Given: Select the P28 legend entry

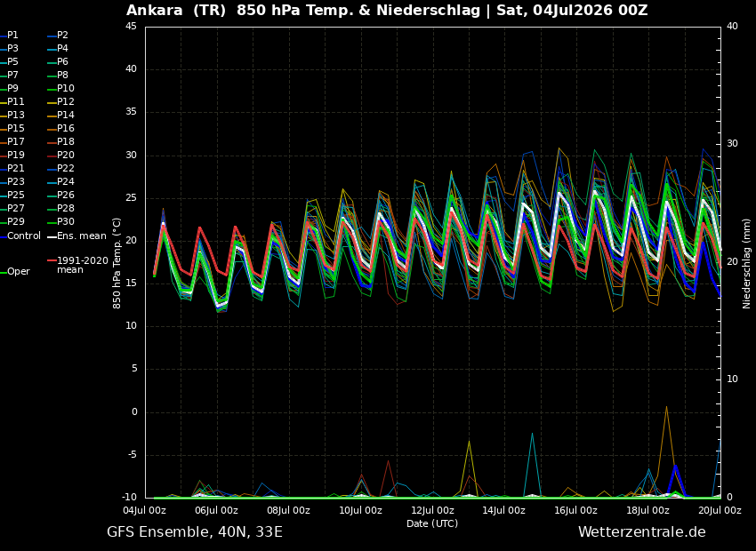Looking at the screenshot, I should pyautogui.click(x=60, y=209).
